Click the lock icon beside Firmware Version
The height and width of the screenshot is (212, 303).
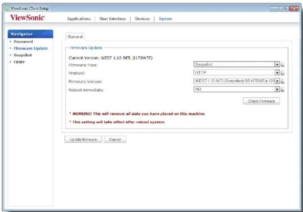283,81
